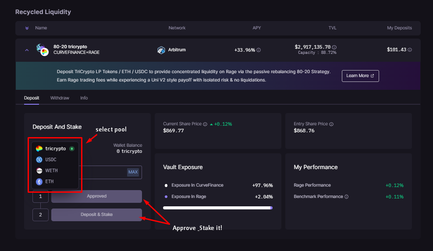The width and height of the screenshot is (433, 251).
Task: Click the USDC coin icon
Action: click(x=39, y=159)
